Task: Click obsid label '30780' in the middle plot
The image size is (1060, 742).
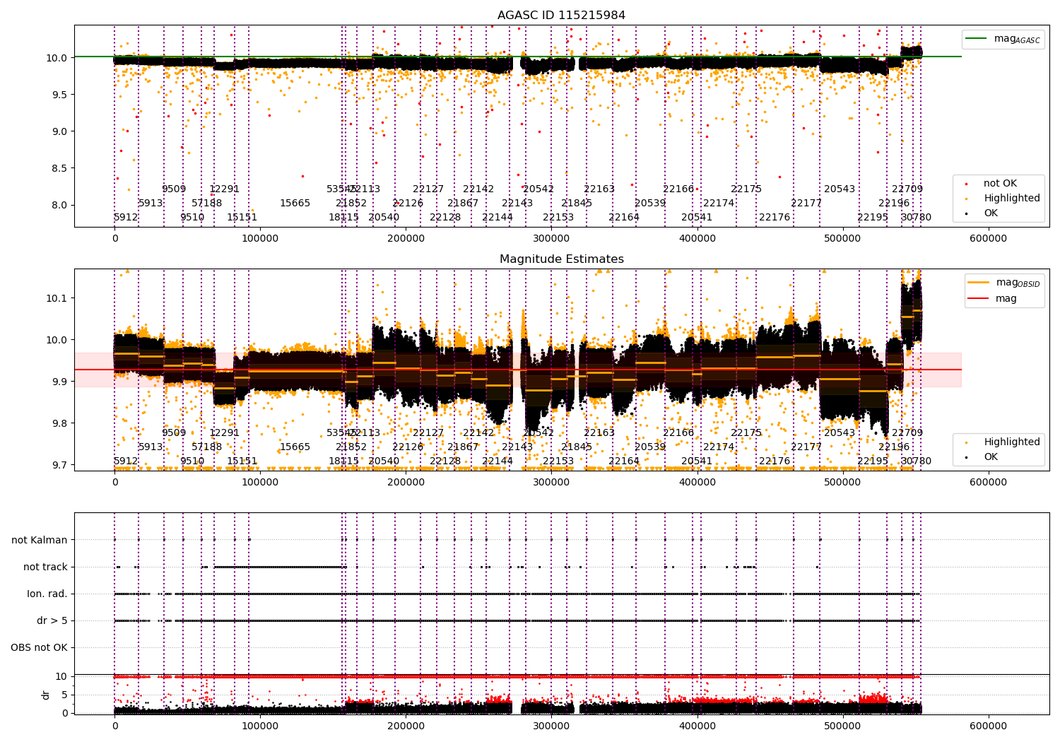Action: (916, 461)
